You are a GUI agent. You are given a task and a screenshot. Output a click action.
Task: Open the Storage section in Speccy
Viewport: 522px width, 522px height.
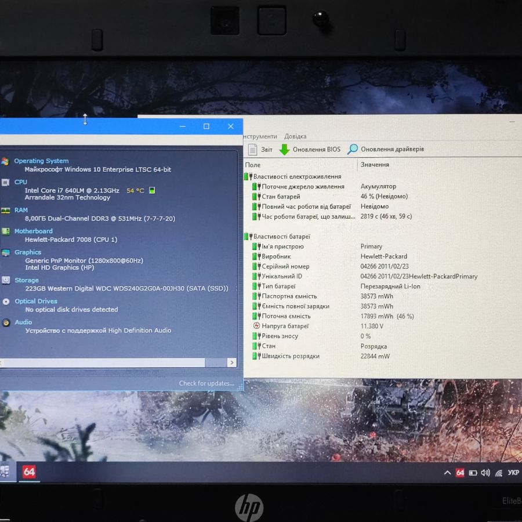pos(27,280)
